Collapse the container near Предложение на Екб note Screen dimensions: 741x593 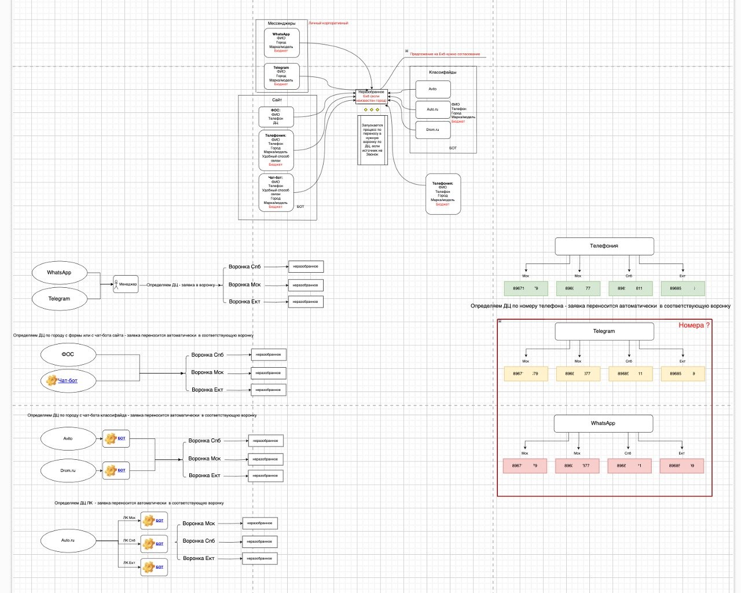point(406,51)
